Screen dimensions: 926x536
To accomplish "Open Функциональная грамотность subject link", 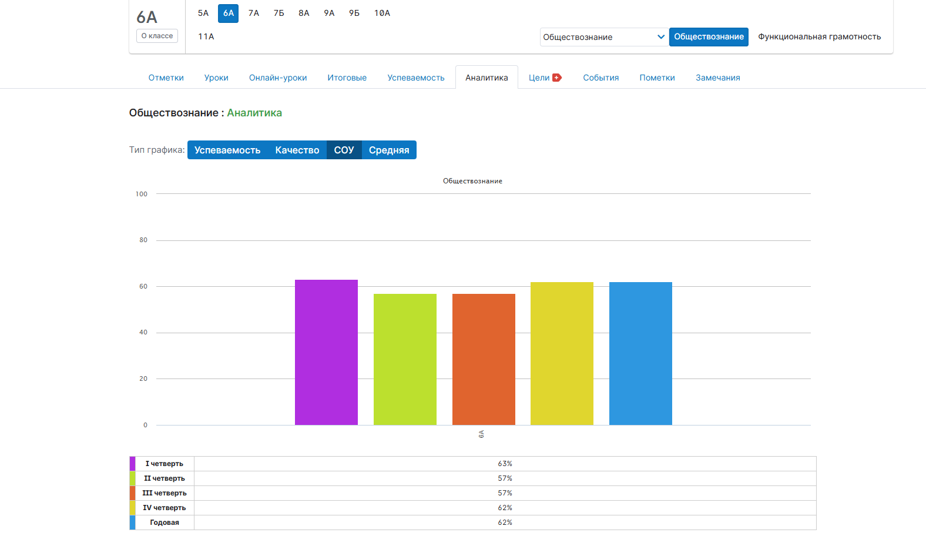I will pos(819,37).
